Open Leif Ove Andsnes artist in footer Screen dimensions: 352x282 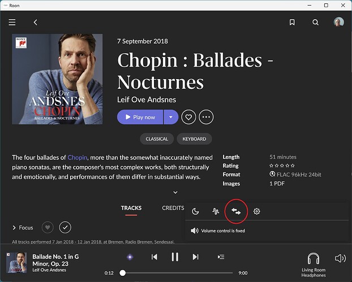click(49, 270)
